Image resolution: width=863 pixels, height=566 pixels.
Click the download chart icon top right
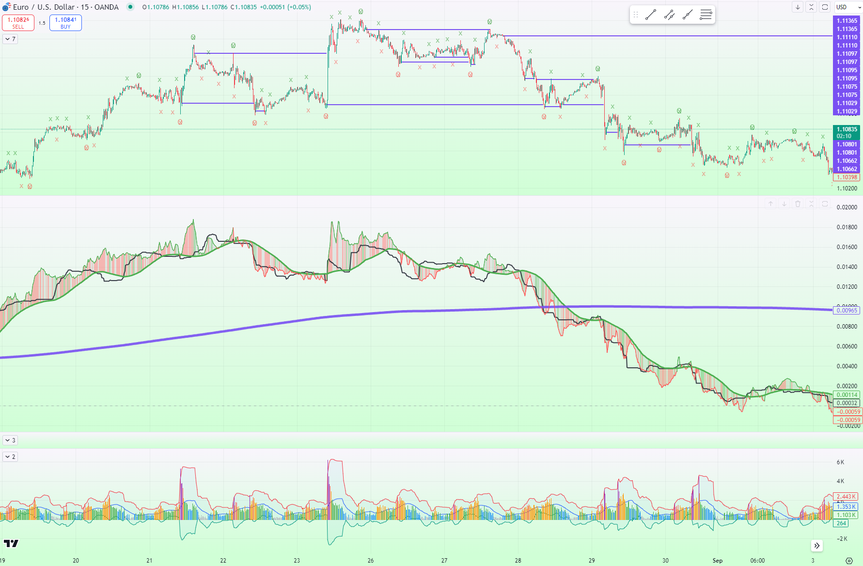coord(797,7)
